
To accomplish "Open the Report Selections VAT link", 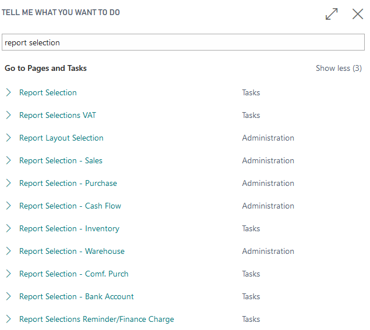I will tap(58, 115).
